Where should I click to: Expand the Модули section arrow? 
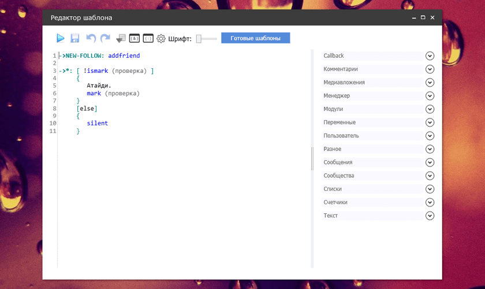pos(430,109)
